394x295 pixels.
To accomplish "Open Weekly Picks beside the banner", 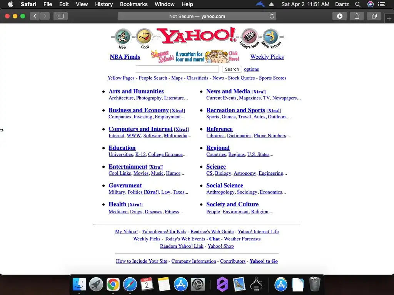I will tap(267, 57).
